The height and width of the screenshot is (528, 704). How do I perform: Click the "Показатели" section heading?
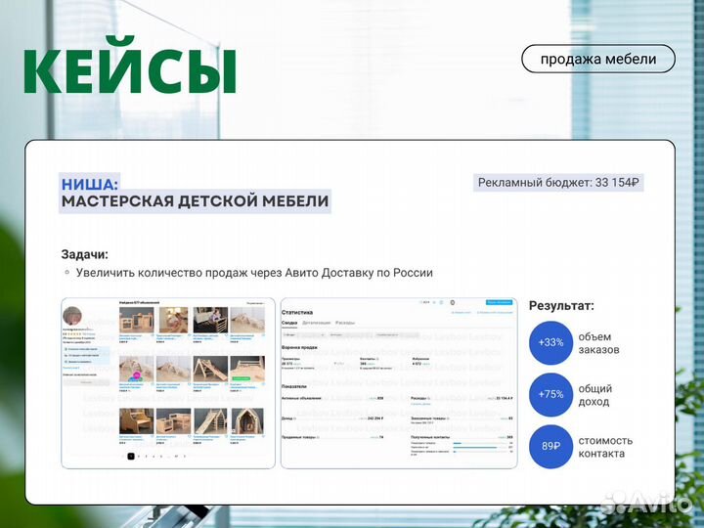[294, 386]
